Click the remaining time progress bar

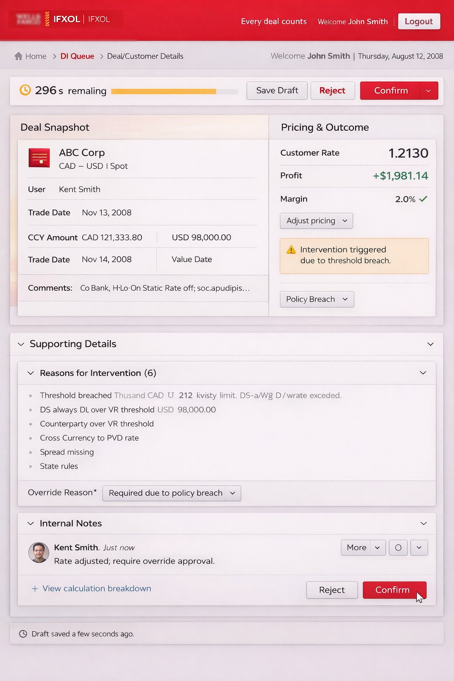[x=174, y=91]
